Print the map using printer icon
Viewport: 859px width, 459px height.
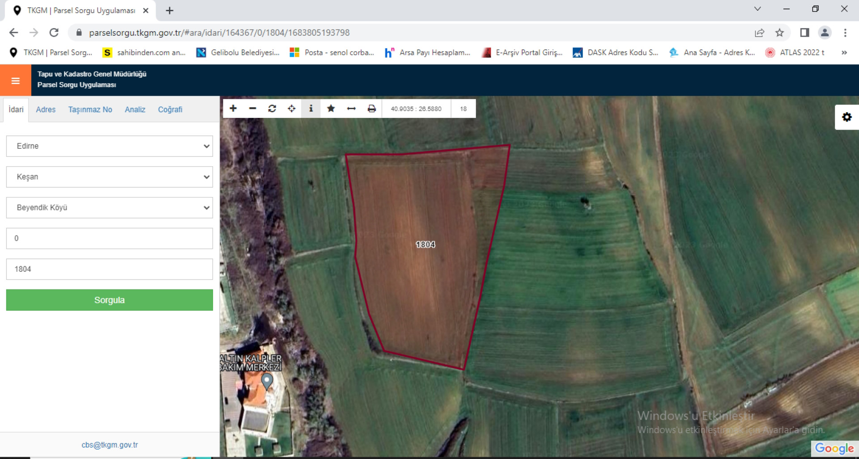[371, 109]
